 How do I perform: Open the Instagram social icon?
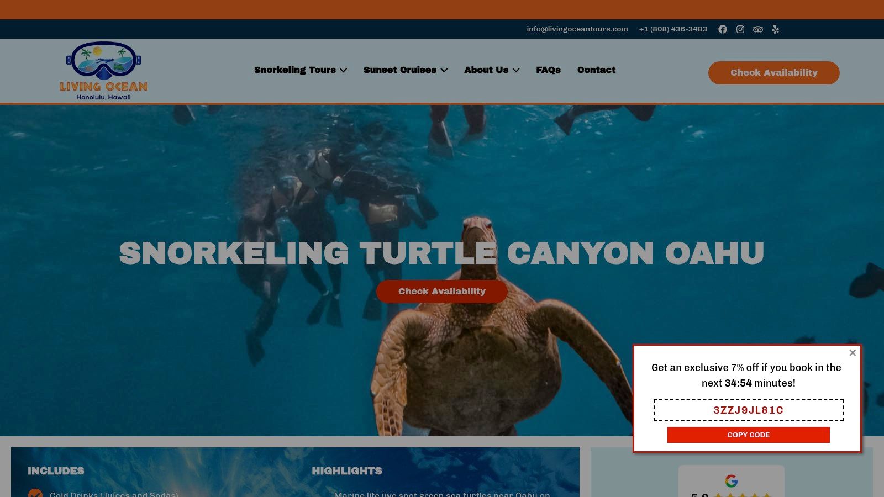coord(740,29)
